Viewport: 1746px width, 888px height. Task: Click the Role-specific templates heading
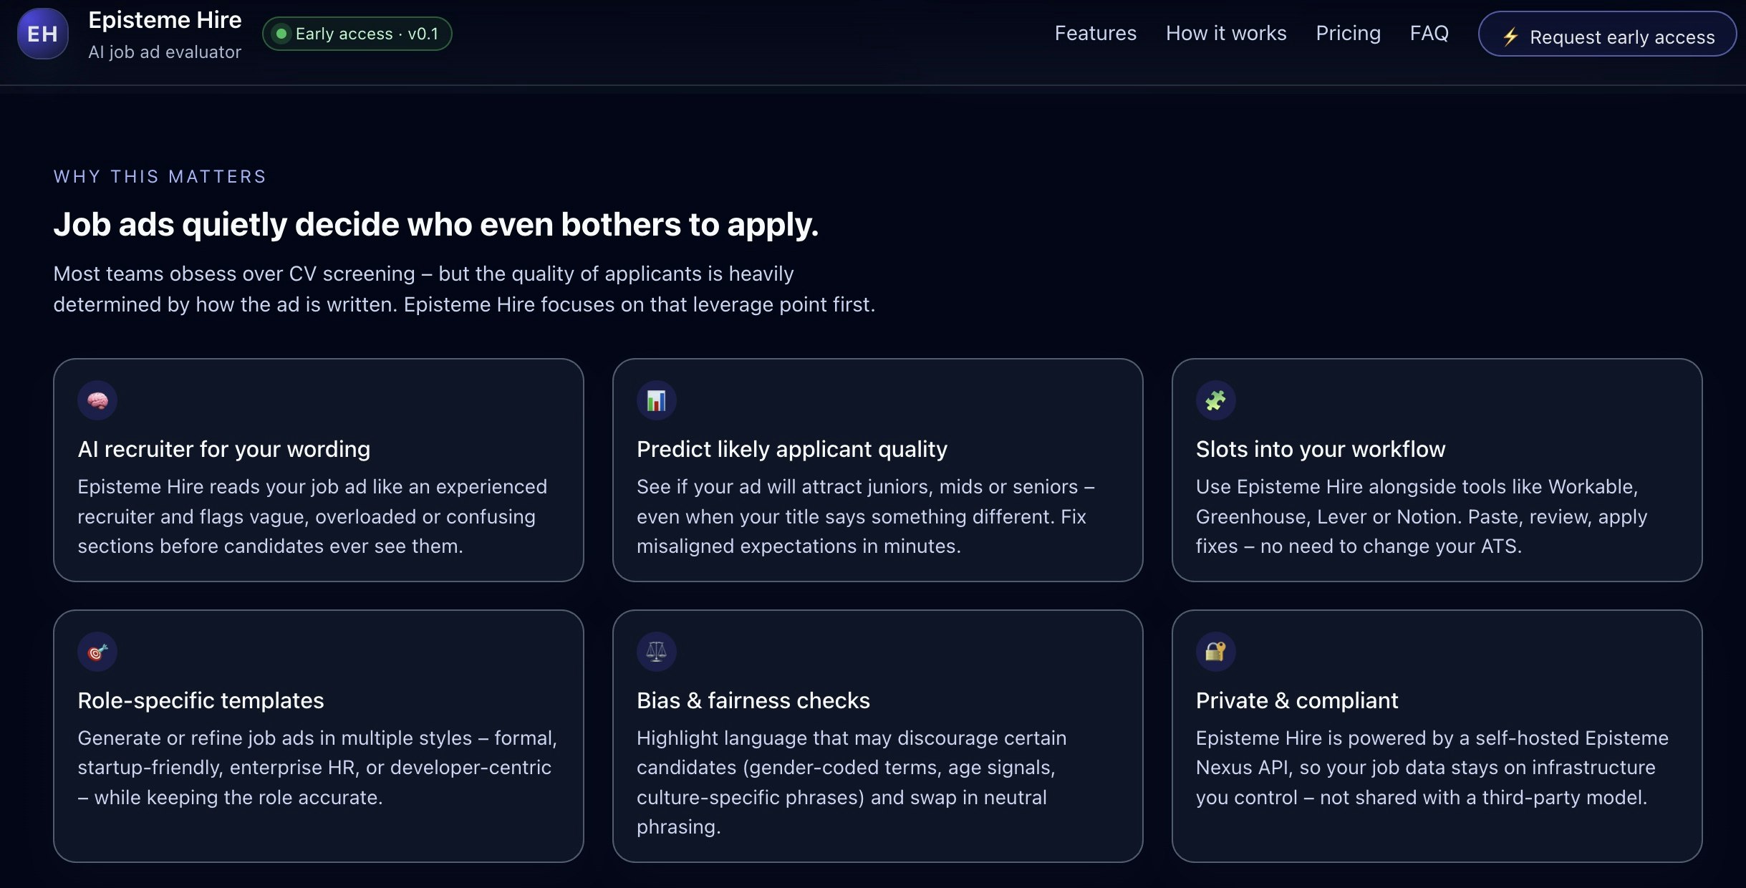click(201, 700)
